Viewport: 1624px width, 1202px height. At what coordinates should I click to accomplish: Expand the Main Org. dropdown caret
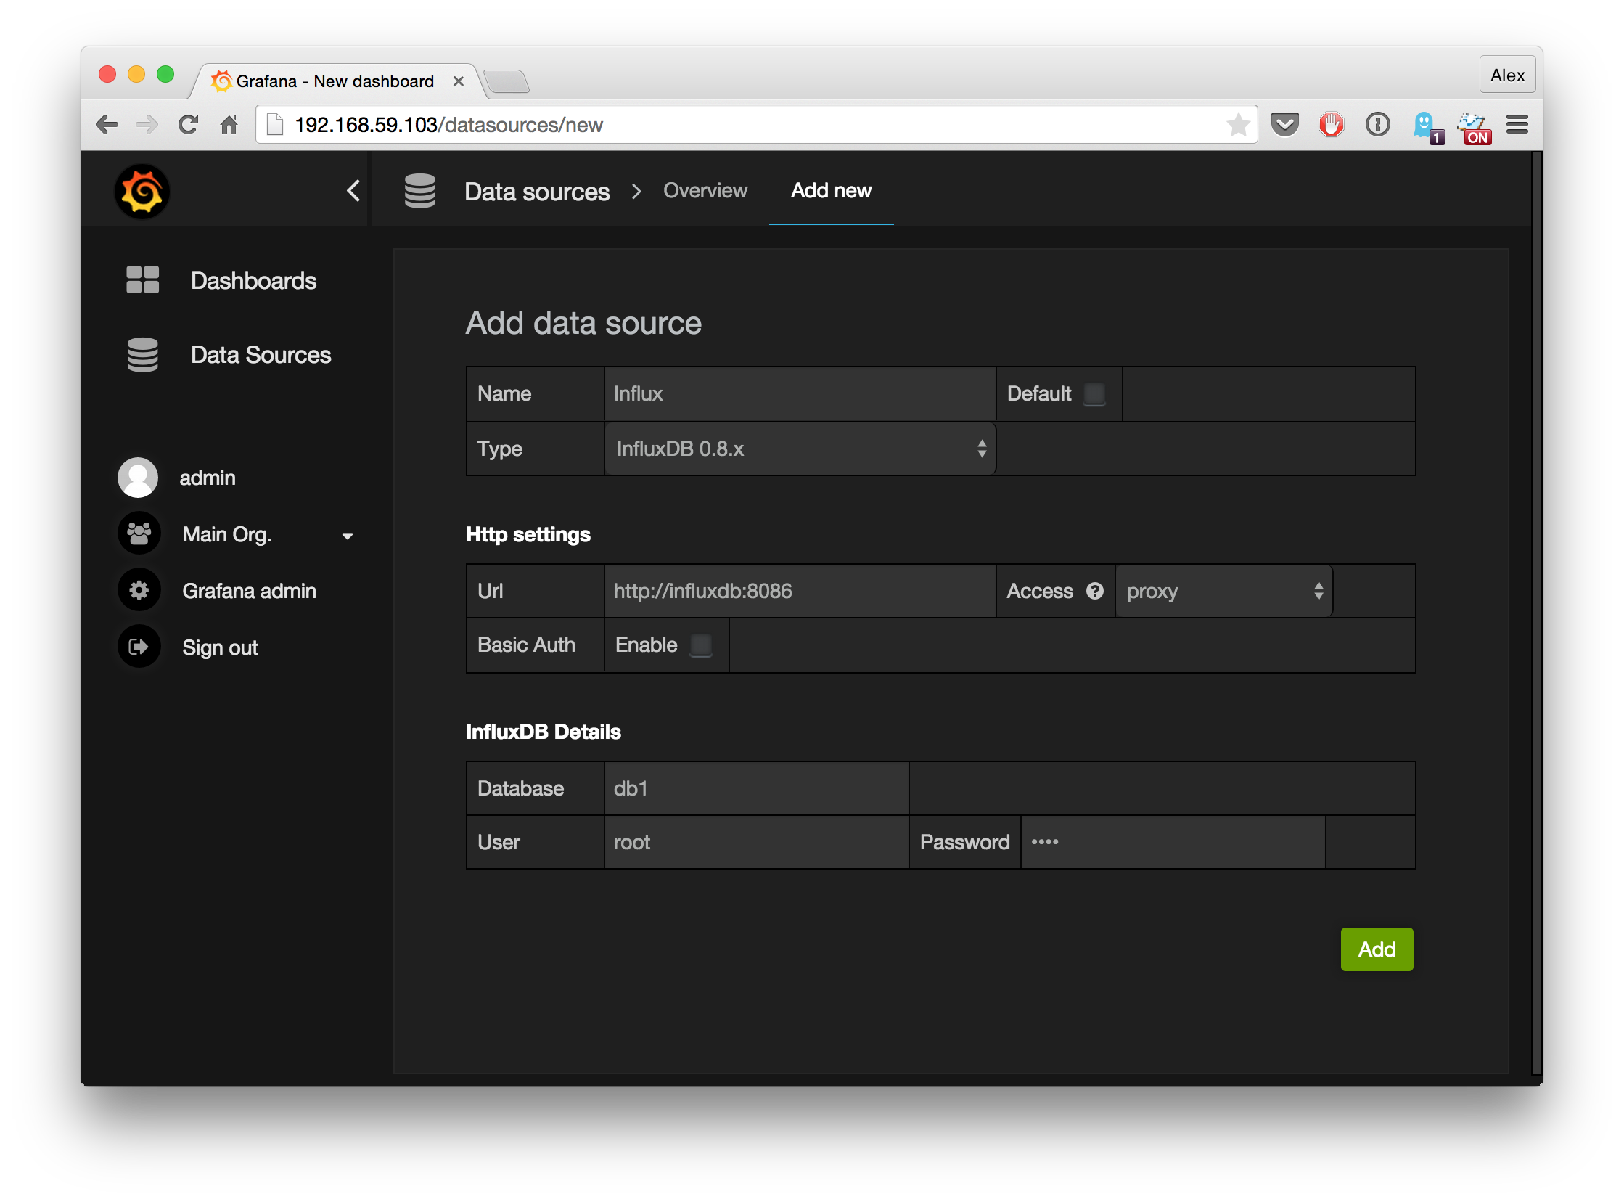[x=347, y=536]
